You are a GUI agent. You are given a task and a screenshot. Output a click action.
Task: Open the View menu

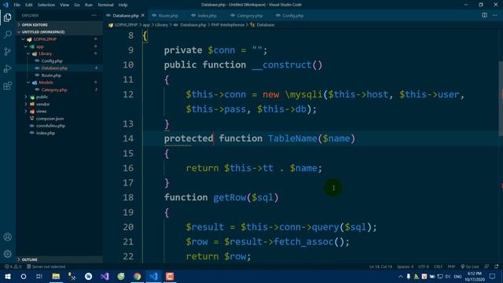[x=64, y=5]
